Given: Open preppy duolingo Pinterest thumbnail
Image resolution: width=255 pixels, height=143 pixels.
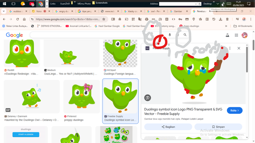Looking at the screenshot, I should [82, 97].
